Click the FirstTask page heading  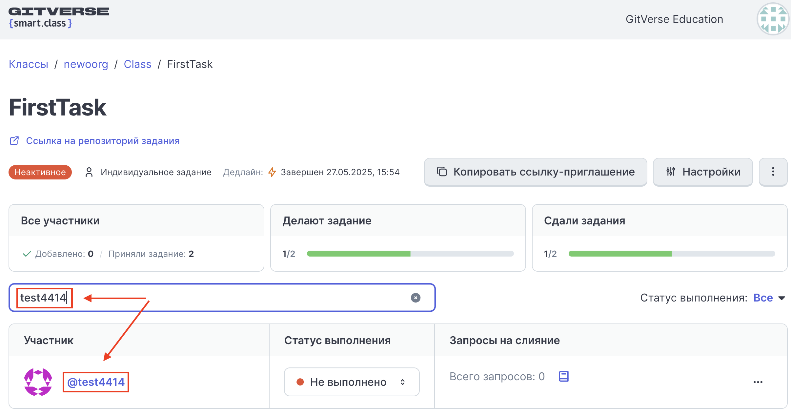pos(58,107)
